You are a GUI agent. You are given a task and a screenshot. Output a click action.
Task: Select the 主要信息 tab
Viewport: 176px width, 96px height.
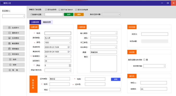click(x=35, y=22)
